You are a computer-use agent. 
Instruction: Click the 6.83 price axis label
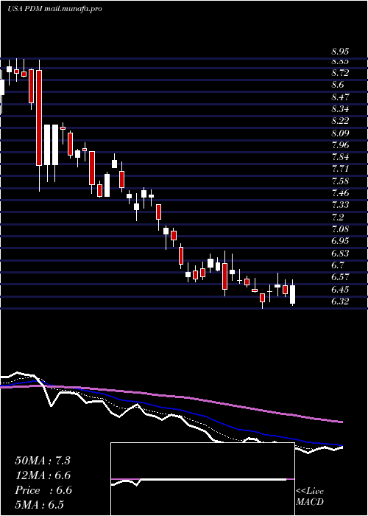[340, 254]
